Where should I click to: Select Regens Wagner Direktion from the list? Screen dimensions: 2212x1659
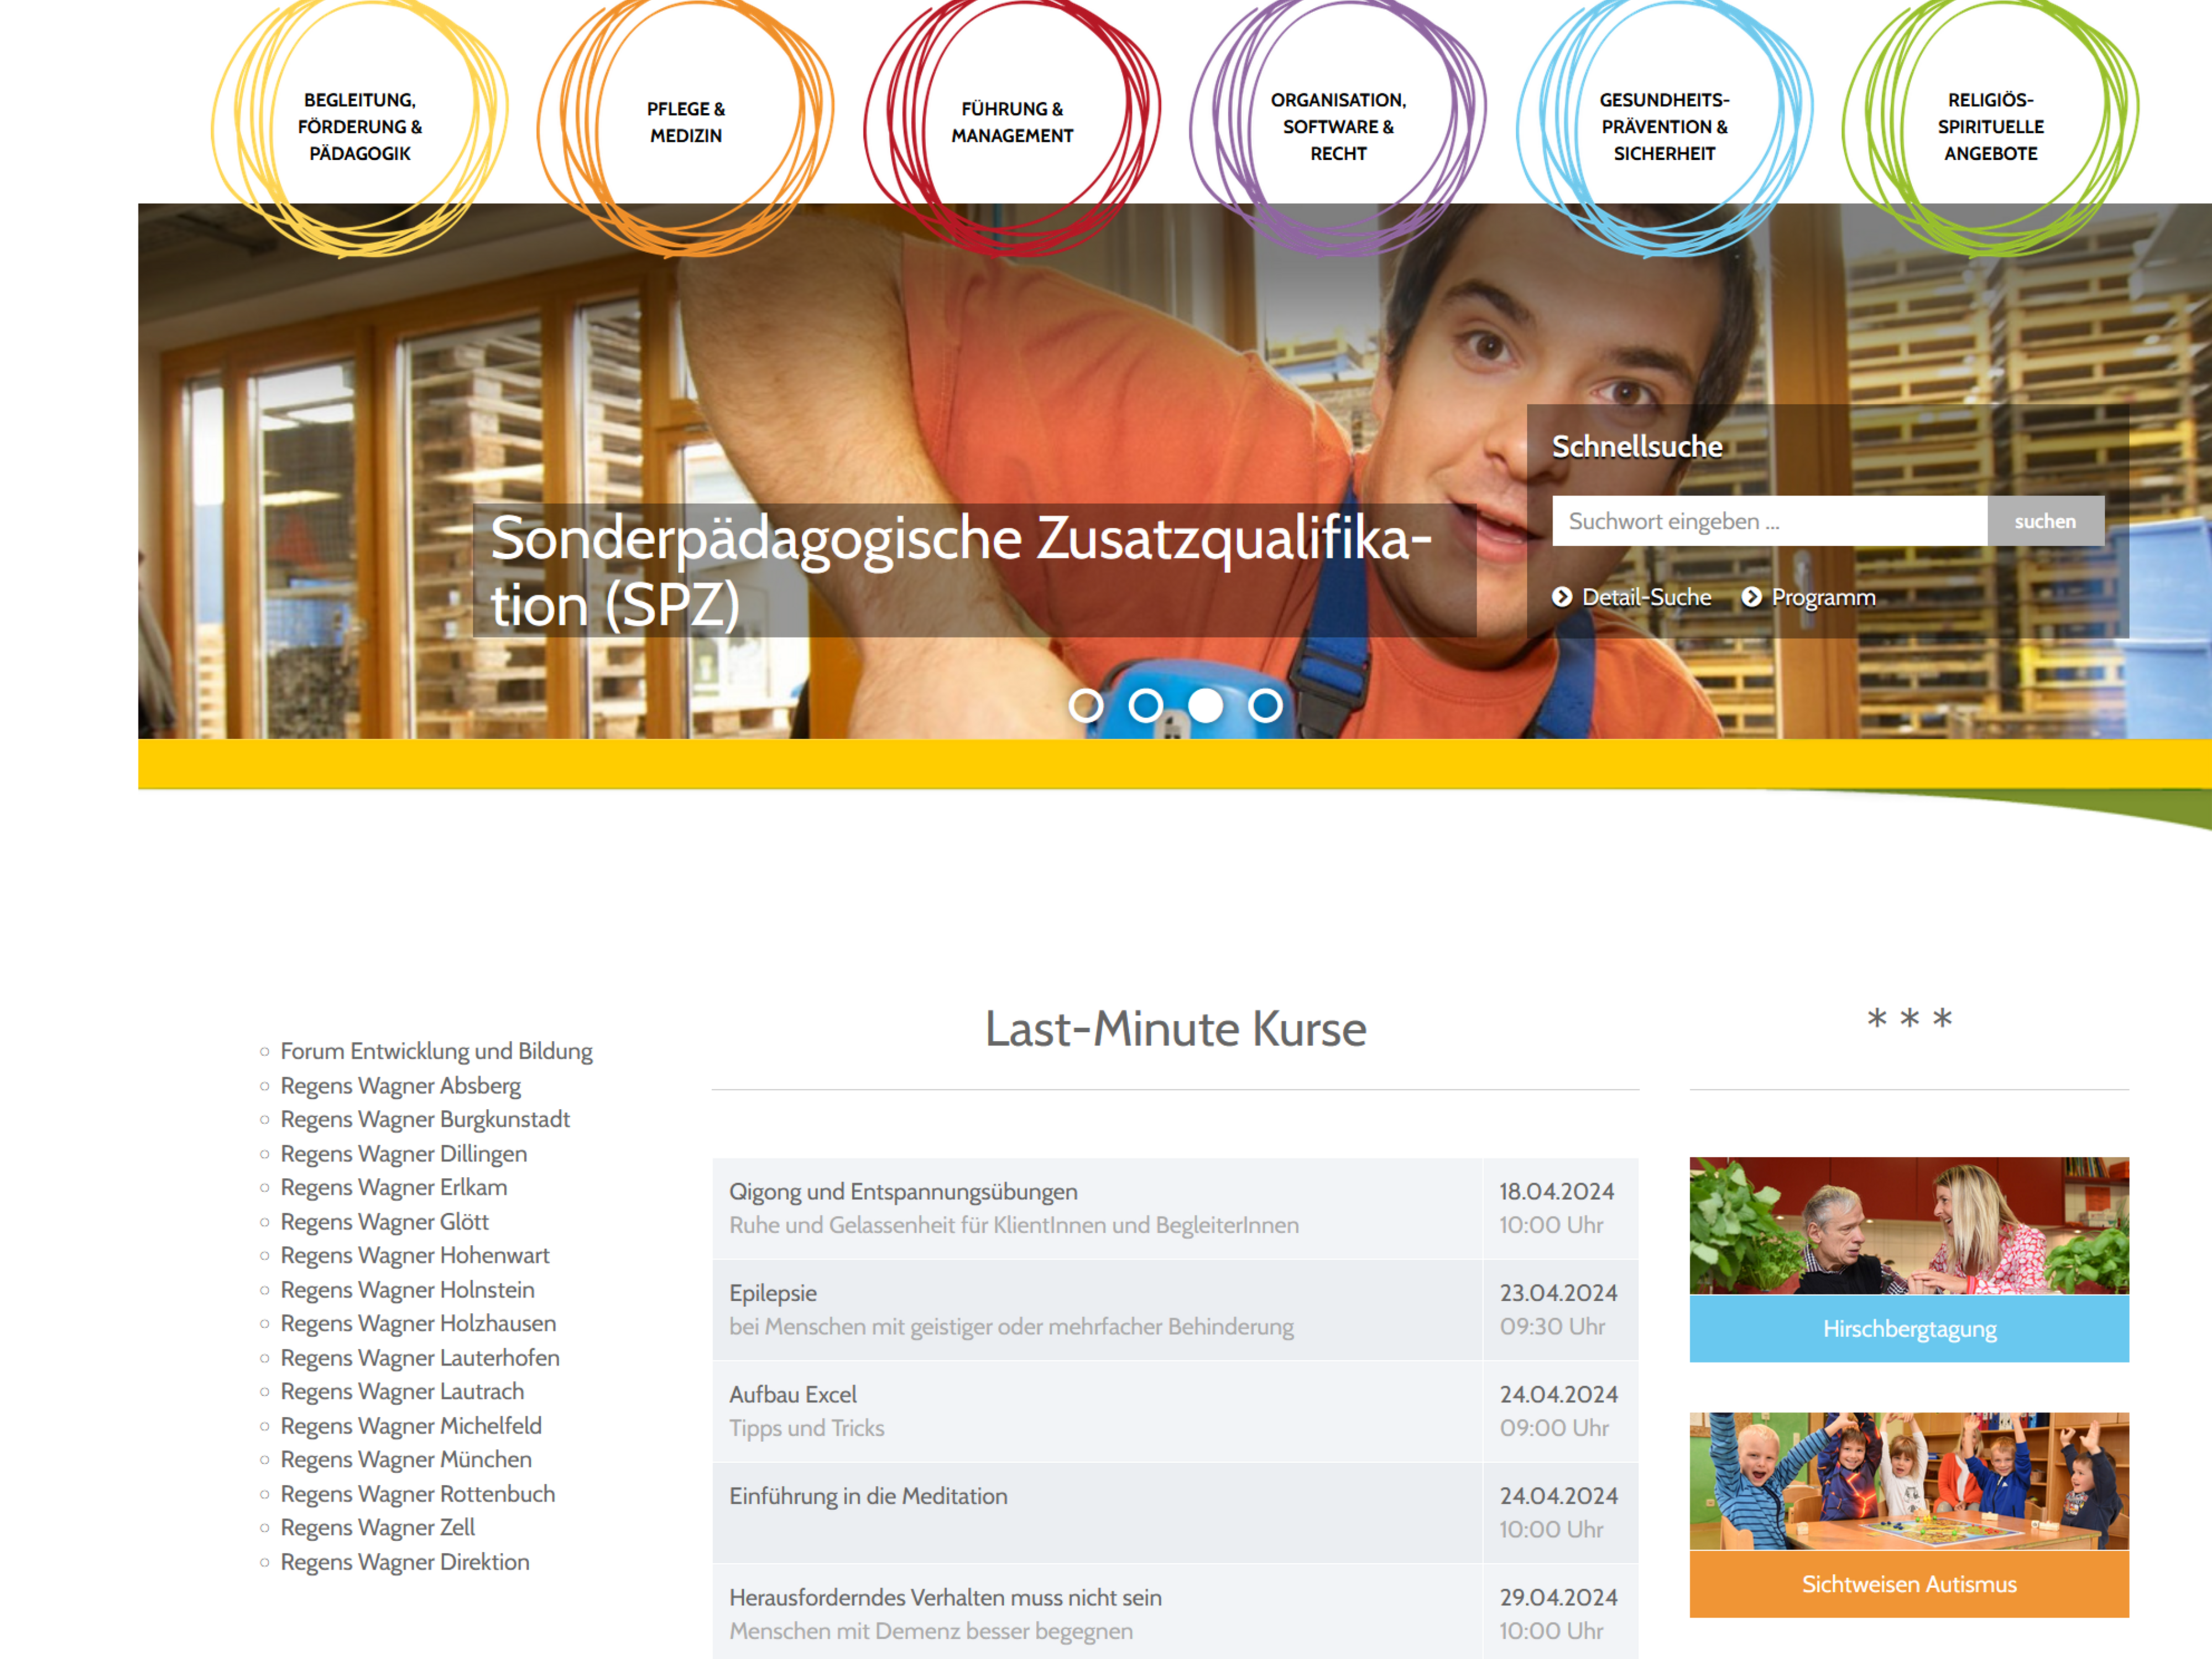405,1562
